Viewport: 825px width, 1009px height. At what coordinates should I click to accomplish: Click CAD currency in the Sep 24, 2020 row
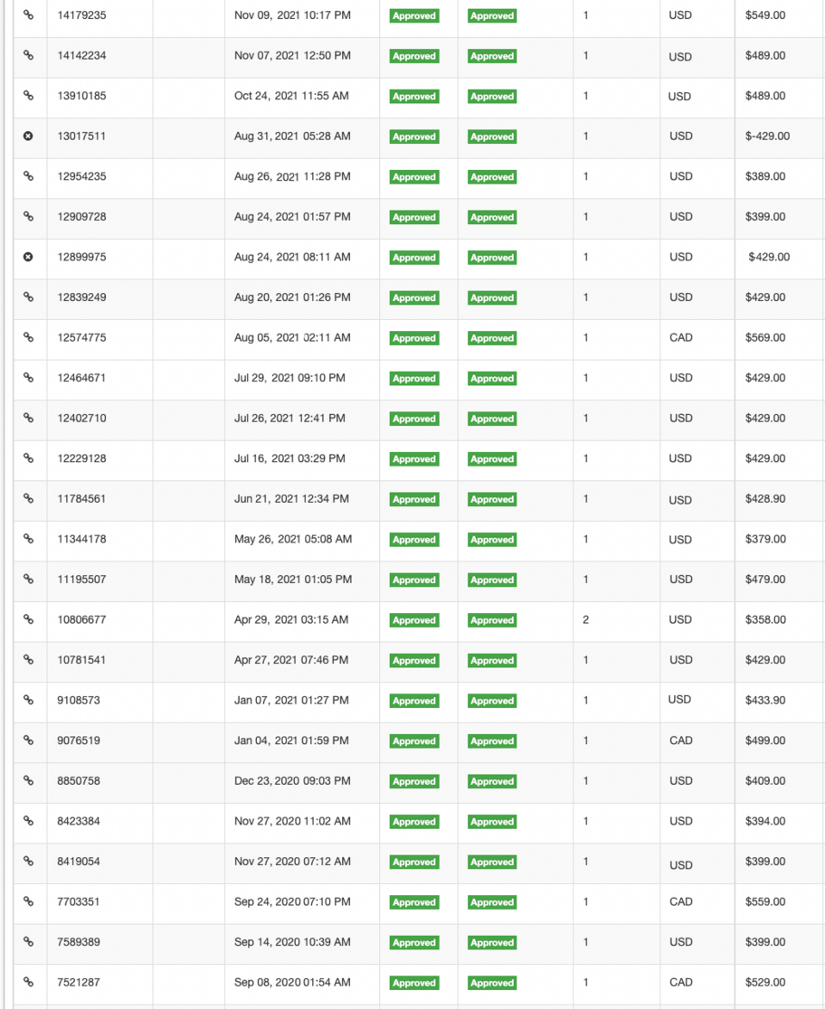(680, 902)
